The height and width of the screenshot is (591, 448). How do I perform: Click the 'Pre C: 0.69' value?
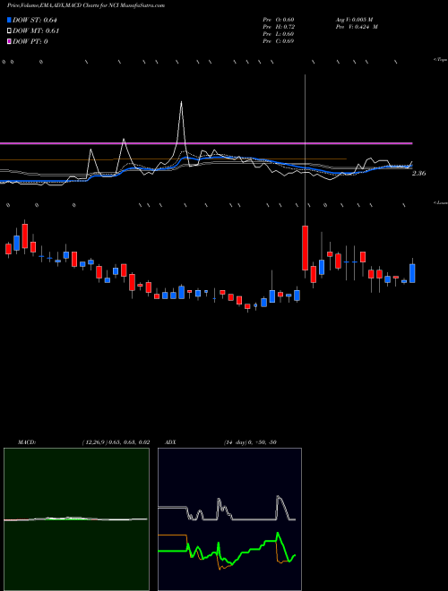(x=279, y=41)
